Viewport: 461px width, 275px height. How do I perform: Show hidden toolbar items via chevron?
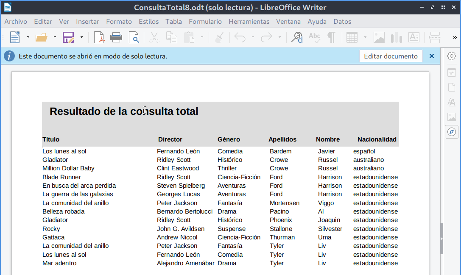pyautogui.click(x=455, y=37)
